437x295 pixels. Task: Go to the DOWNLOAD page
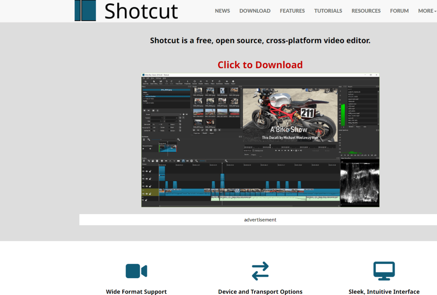(x=255, y=11)
